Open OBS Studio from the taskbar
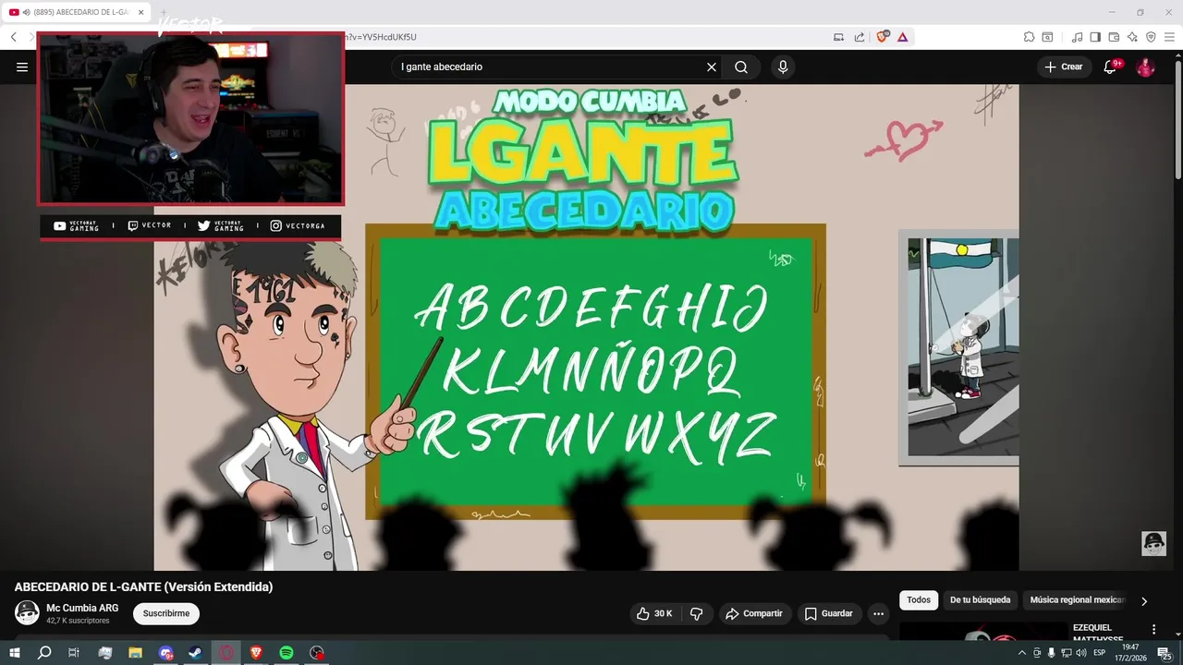The width and height of the screenshot is (1183, 665). click(317, 653)
